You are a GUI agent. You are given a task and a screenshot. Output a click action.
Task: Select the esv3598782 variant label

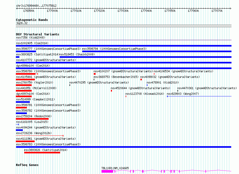48,111
